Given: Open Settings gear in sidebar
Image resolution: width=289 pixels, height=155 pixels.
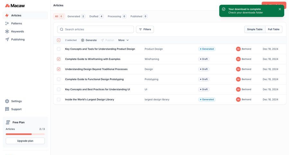Looking at the screenshot, I should tap(7, 101).
